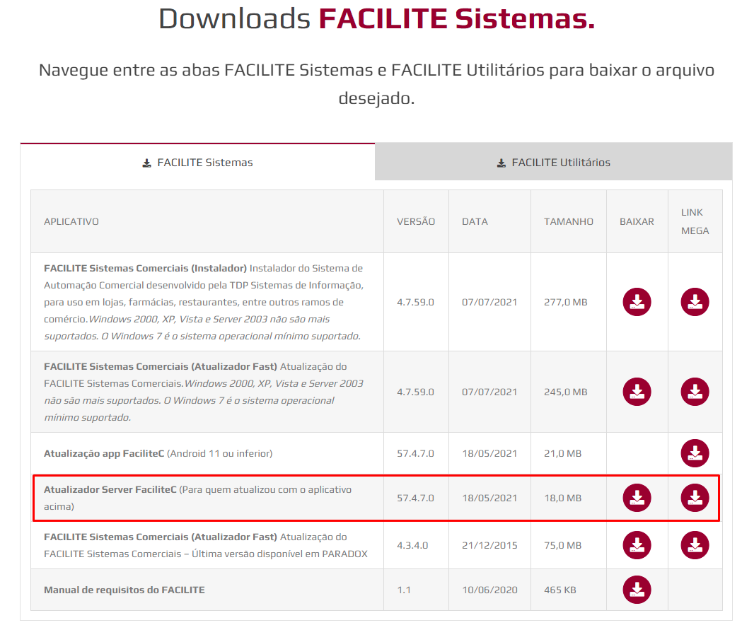742x642 pixels.
Task: Click the BAIXAR column header
Action: coord(637,221)
